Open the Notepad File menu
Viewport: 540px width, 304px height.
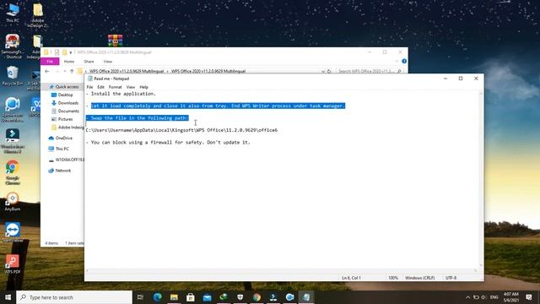tap(89, 87)
